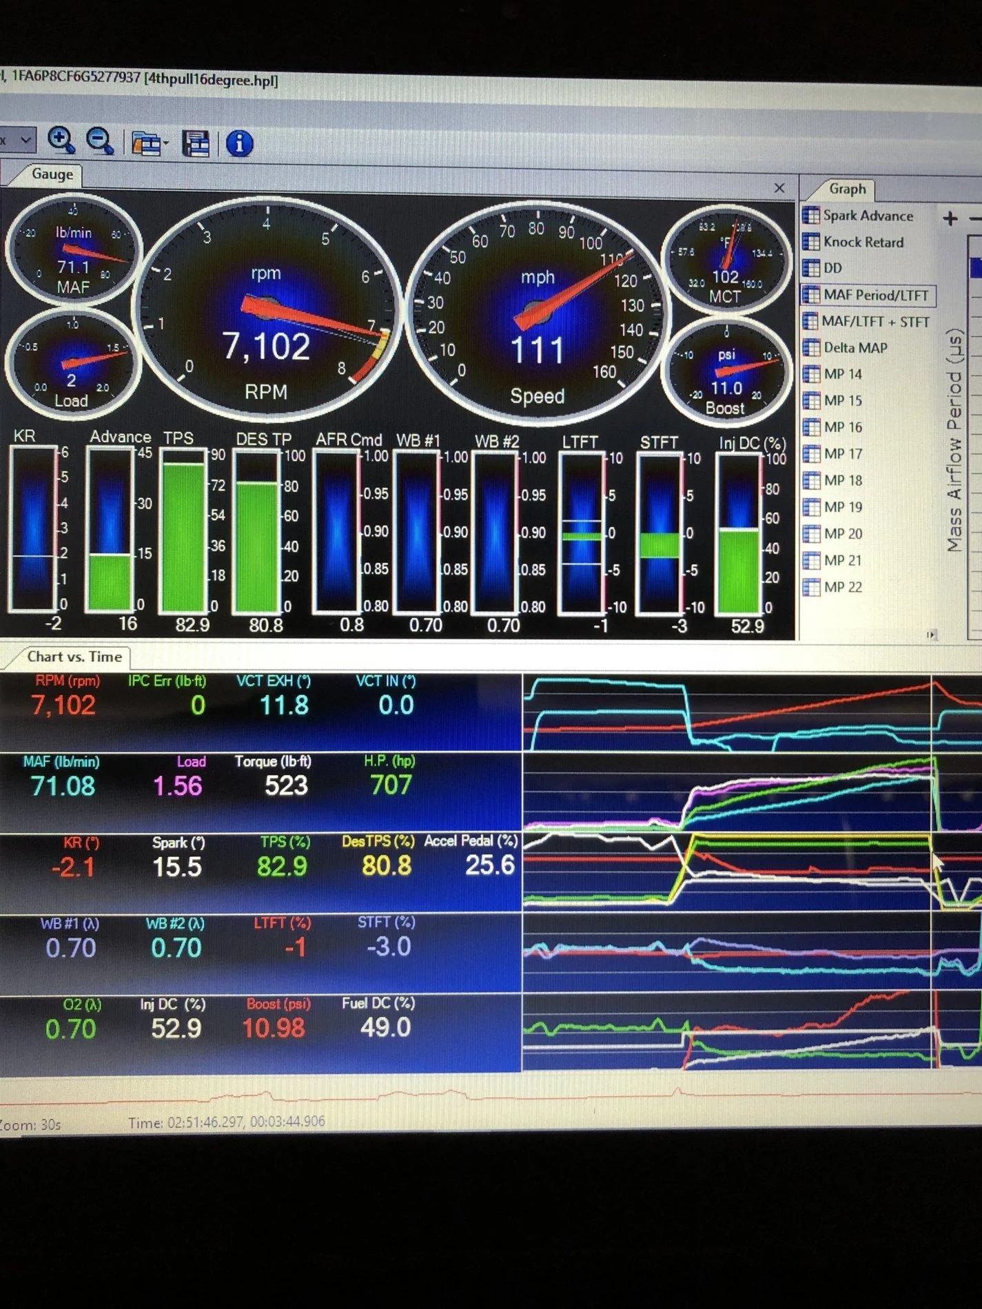This screenshot has height=1309, width=982.
Task: Select MP 18 graph entry
Action: click(x=843, y=480)
